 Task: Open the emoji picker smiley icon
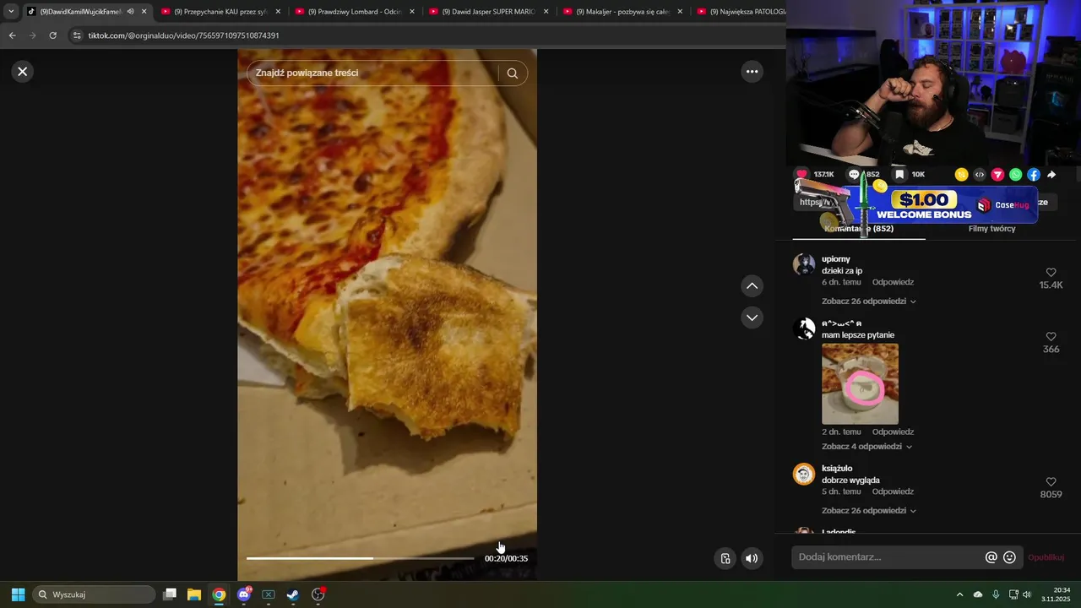(1009, 557)
